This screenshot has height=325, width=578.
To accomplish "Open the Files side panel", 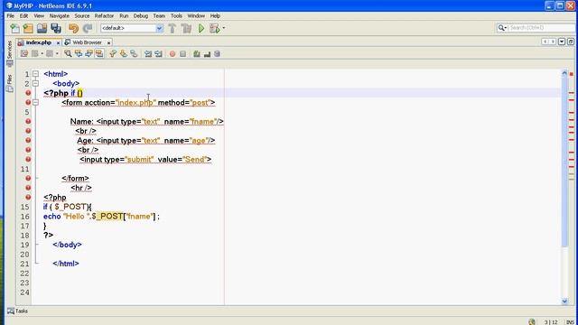I will click(x=10, y=83).
